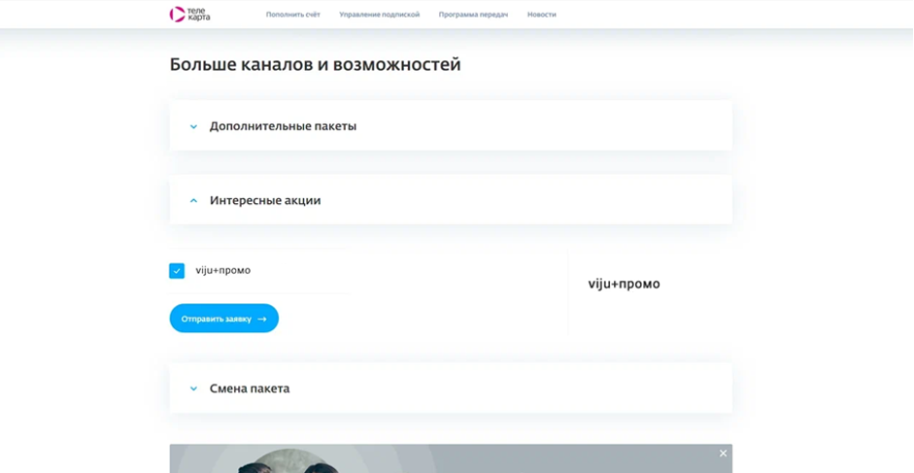Viewport: 914px width, 473px height.
Task: Click the viju+промо title on the right
Action: click(x=624, y=284)
